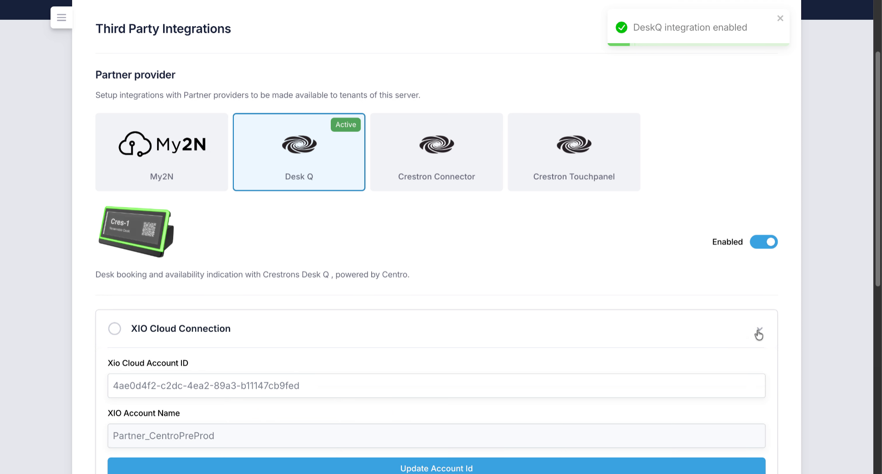Select the XIO Cloud Connection radio circle

click(x=114, y=328)
